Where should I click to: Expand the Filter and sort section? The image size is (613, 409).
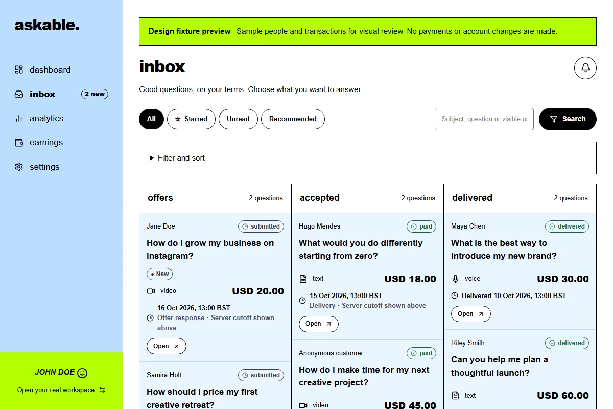(x=367, y=158)
